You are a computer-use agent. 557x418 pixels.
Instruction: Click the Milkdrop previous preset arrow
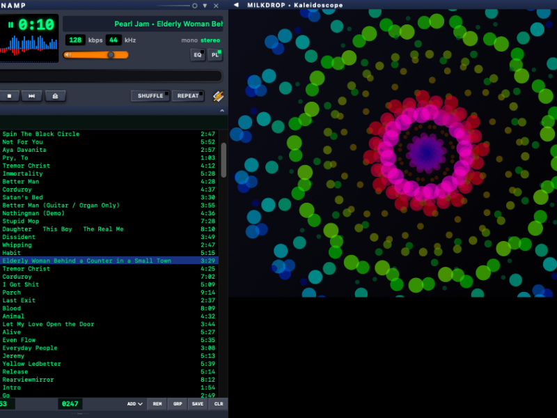(x=236, y=5)
